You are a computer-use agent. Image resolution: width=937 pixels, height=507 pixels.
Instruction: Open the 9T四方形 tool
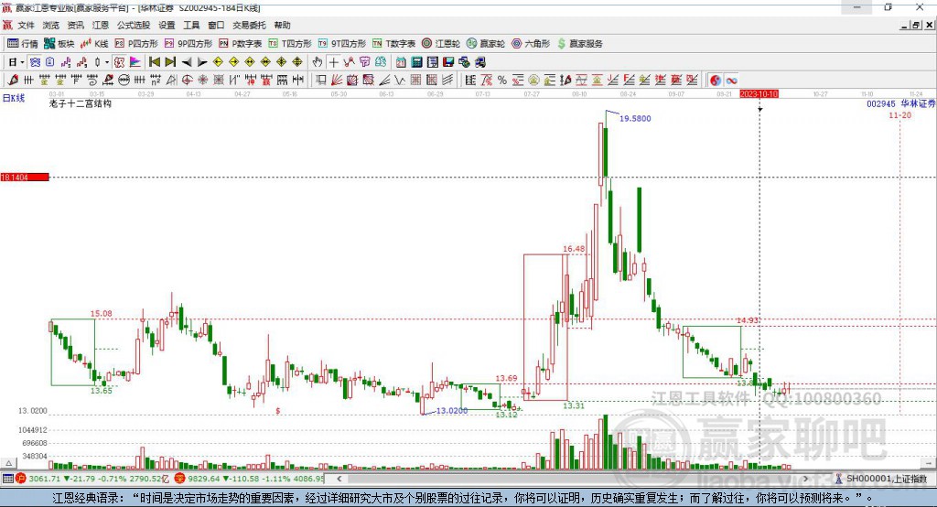(x=342, y=44)
